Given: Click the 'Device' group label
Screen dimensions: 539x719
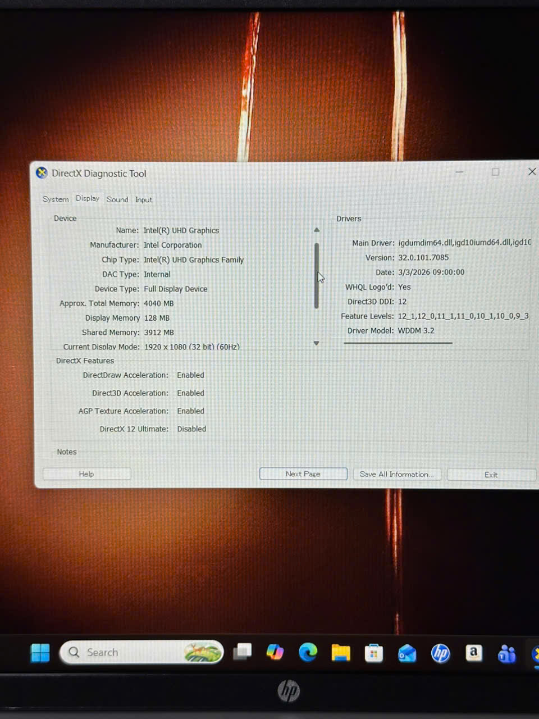Looking at the screenshot, I should (x=65, y=218).
